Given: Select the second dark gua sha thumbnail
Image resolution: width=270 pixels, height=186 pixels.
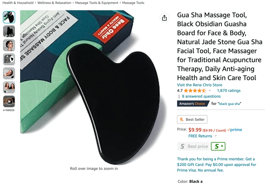Looking at the screenshot, I should tap(9, 31).
